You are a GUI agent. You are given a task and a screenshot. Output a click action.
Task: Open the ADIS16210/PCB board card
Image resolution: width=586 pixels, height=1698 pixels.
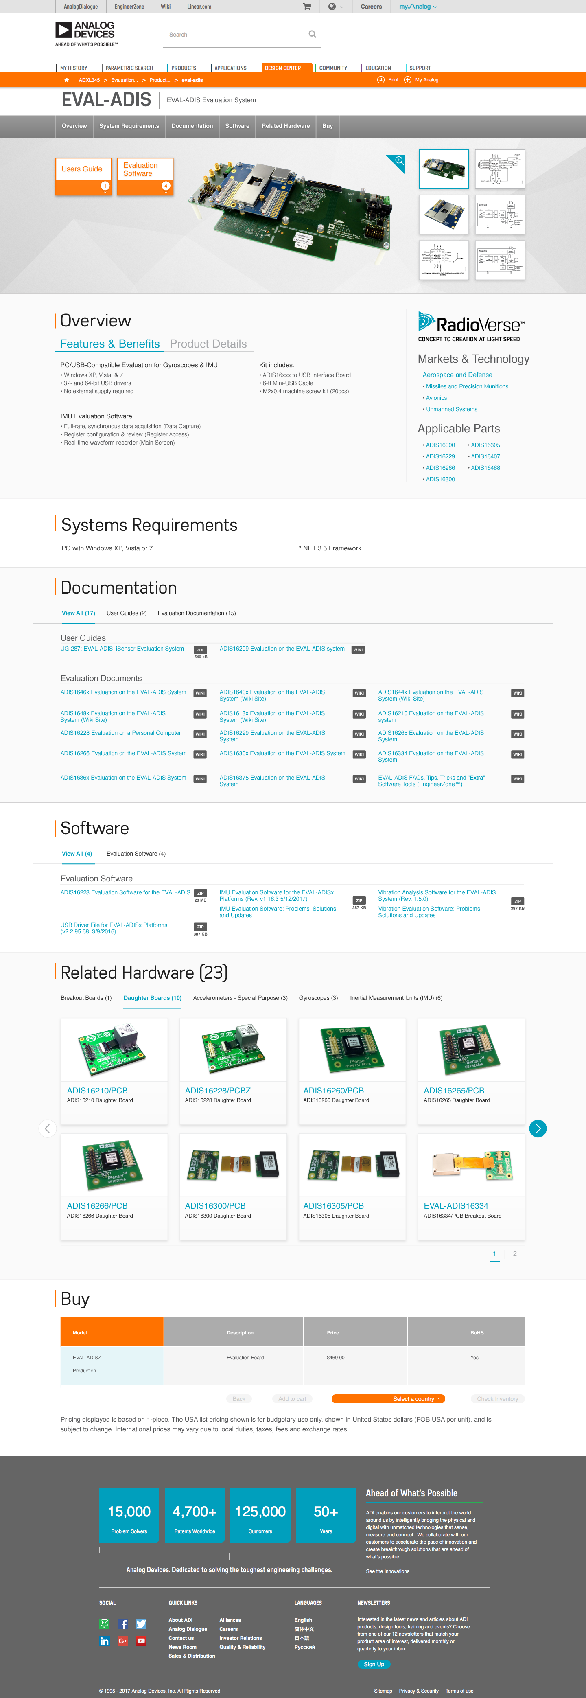114,1071
